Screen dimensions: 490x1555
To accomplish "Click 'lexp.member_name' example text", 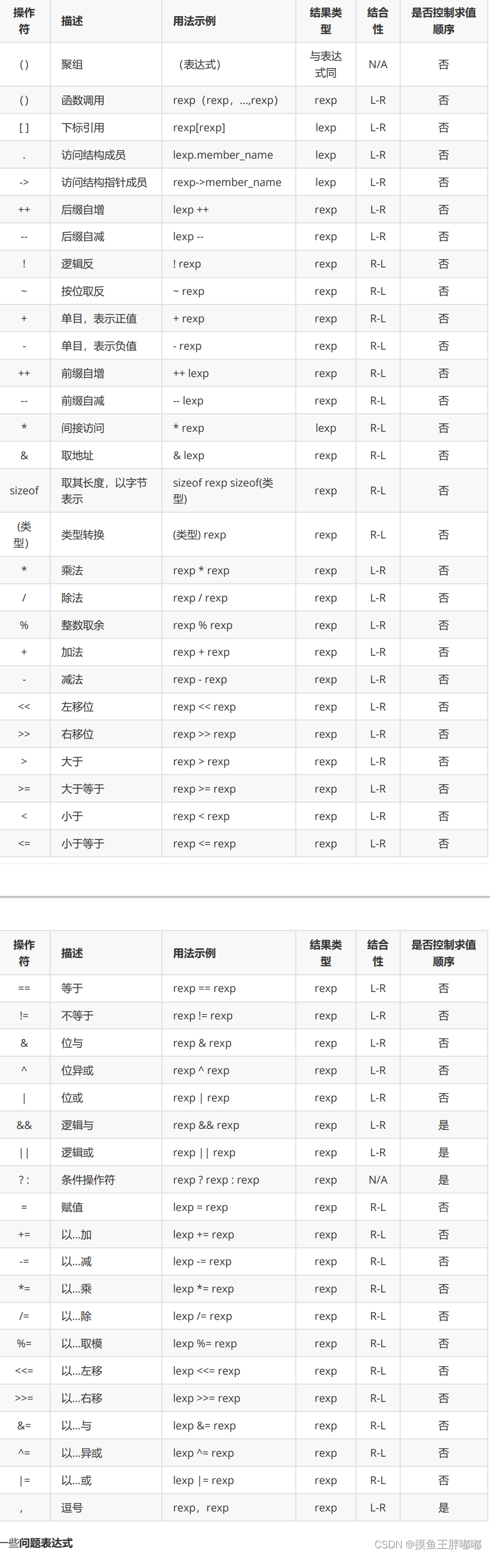I will coord(223,155).
